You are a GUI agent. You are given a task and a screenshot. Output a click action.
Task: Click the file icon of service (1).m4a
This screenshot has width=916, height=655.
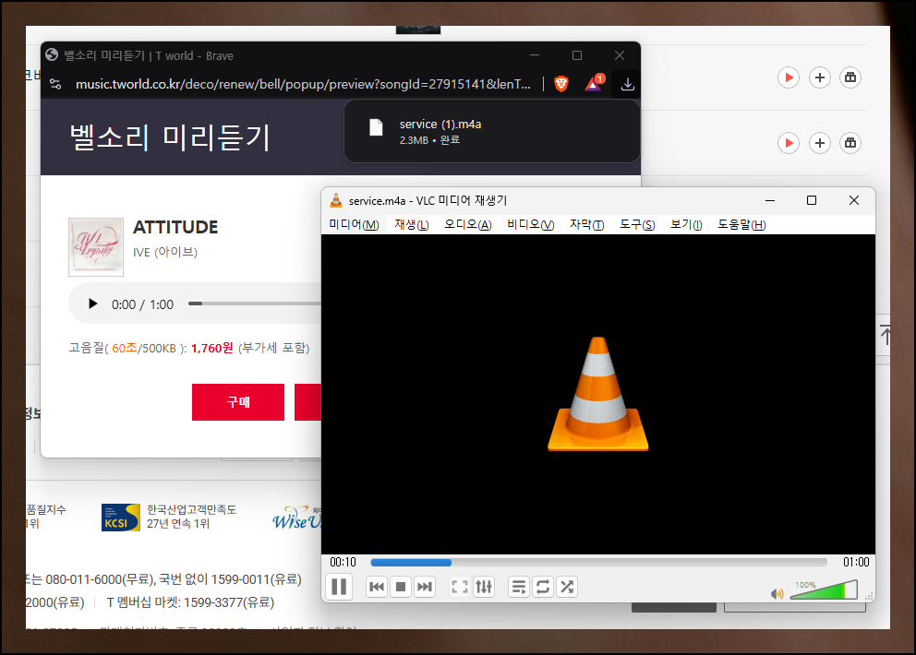point(376,127)
